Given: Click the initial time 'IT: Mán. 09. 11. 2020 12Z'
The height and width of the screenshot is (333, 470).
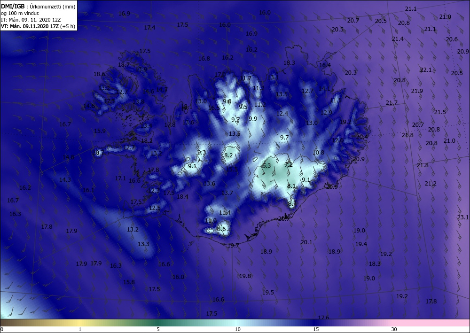Looking at the screenshot, I should (x=31, y=20).
